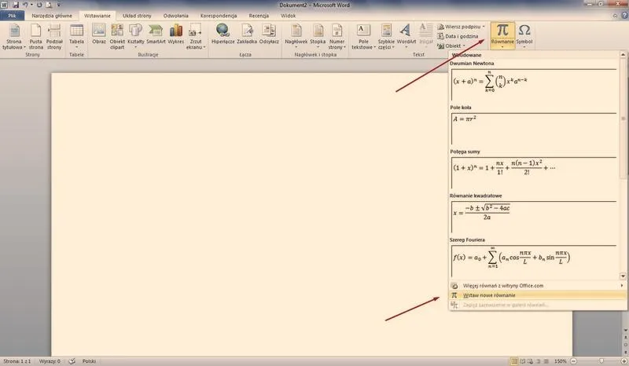This screenshot has width=629, height=366.
Task: Click the Data i godzina button
Action: click(458, 36)
